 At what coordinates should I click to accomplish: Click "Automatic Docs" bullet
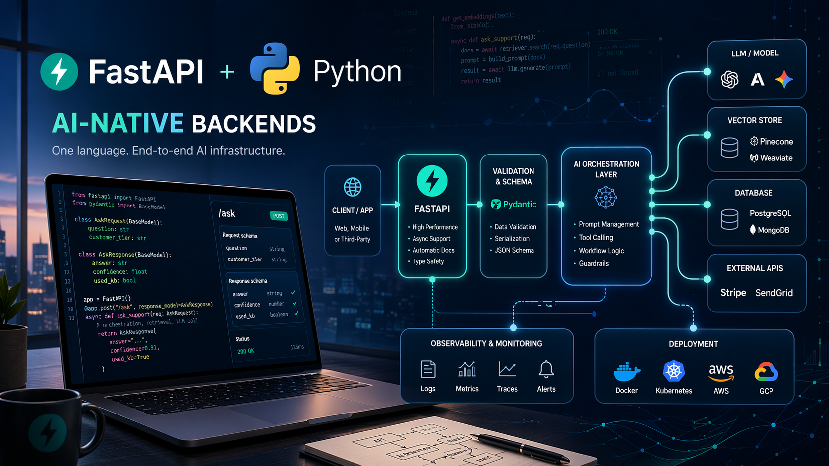point(433,250)
